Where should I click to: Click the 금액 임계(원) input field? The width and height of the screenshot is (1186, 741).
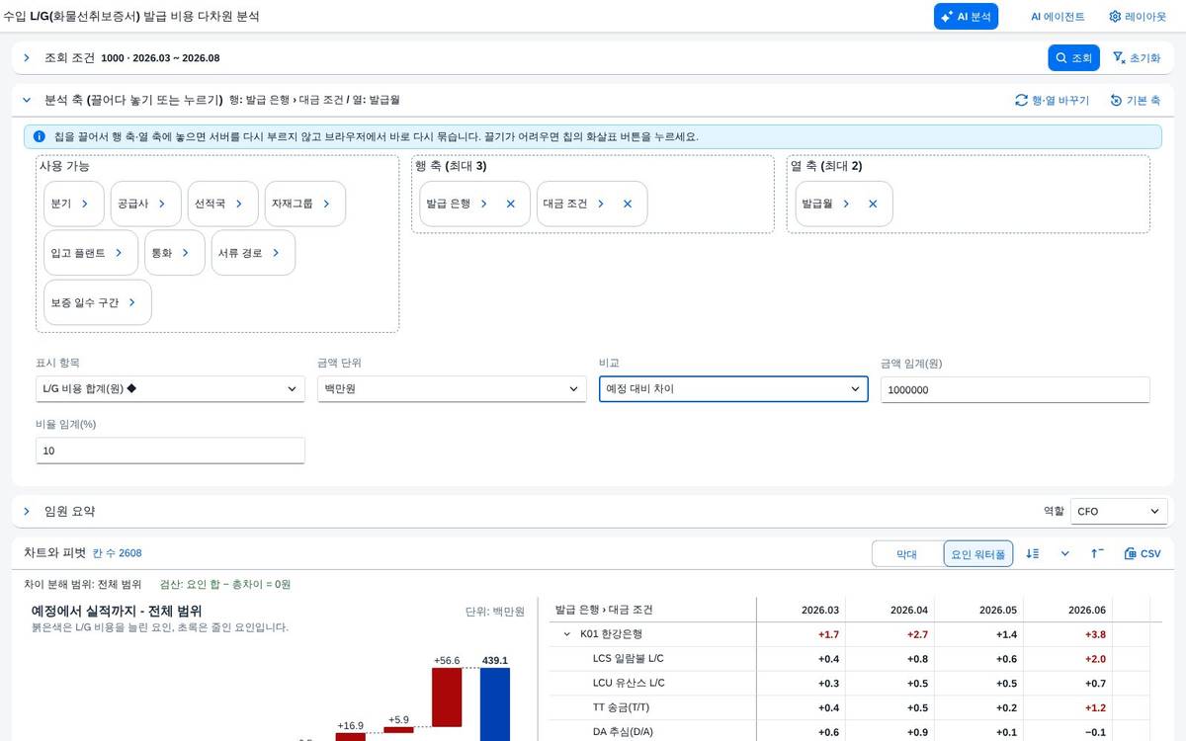pos(1015,389)
